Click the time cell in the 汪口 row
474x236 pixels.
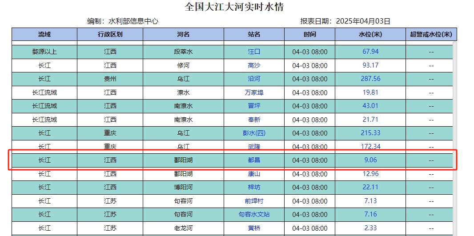[x=309, y=52]
